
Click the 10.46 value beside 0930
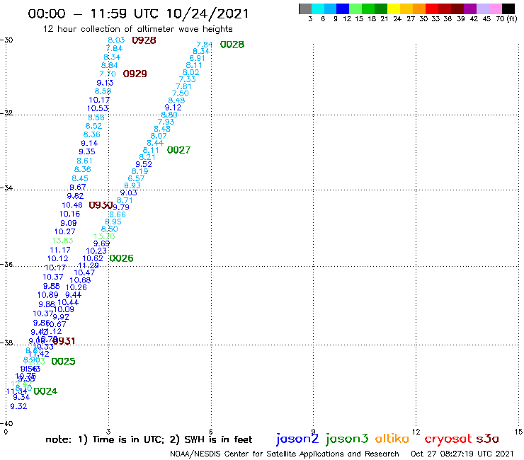pyautogui.click(x=72, y=205)
